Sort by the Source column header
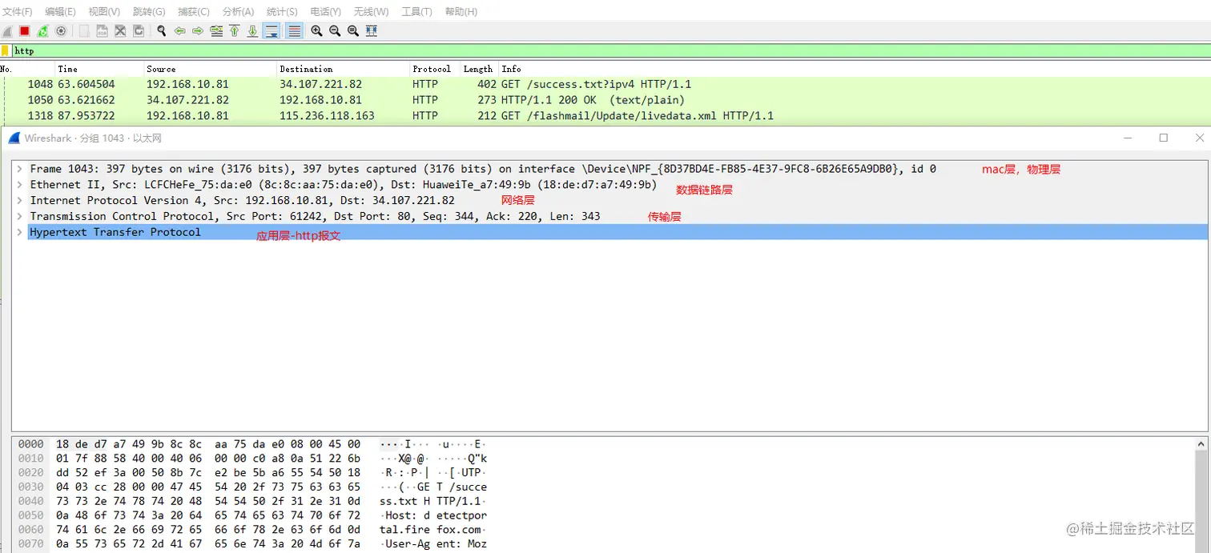 click(210, 69)
